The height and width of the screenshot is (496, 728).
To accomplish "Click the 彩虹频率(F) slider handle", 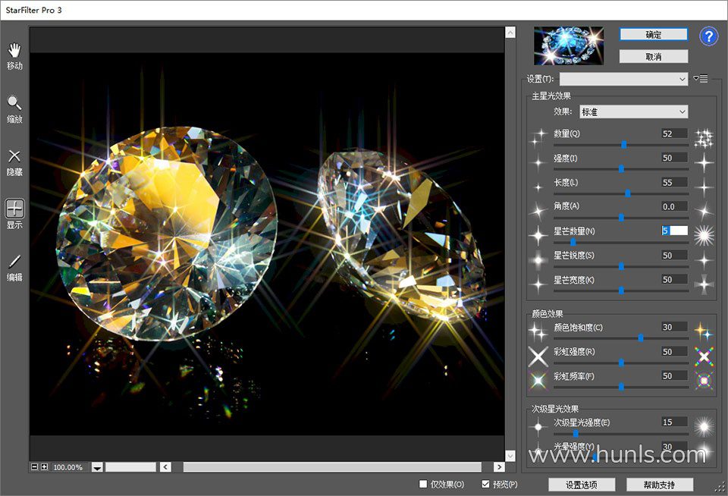I will pyautogui.click(x=621, y=387).
